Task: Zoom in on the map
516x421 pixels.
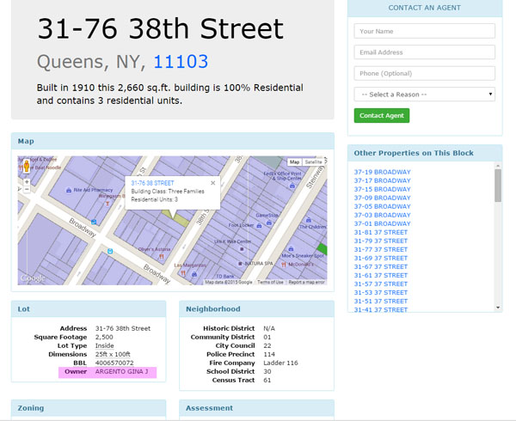Action: 26,182
